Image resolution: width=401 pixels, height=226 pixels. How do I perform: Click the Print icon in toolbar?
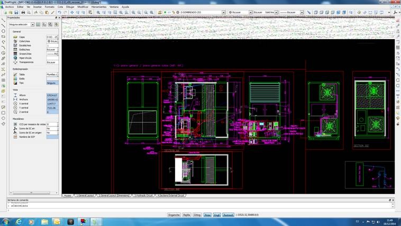coord(23,12)
